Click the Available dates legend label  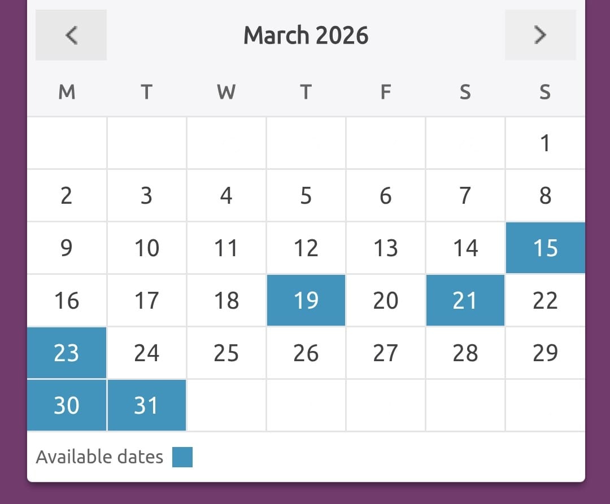[99, 457]
